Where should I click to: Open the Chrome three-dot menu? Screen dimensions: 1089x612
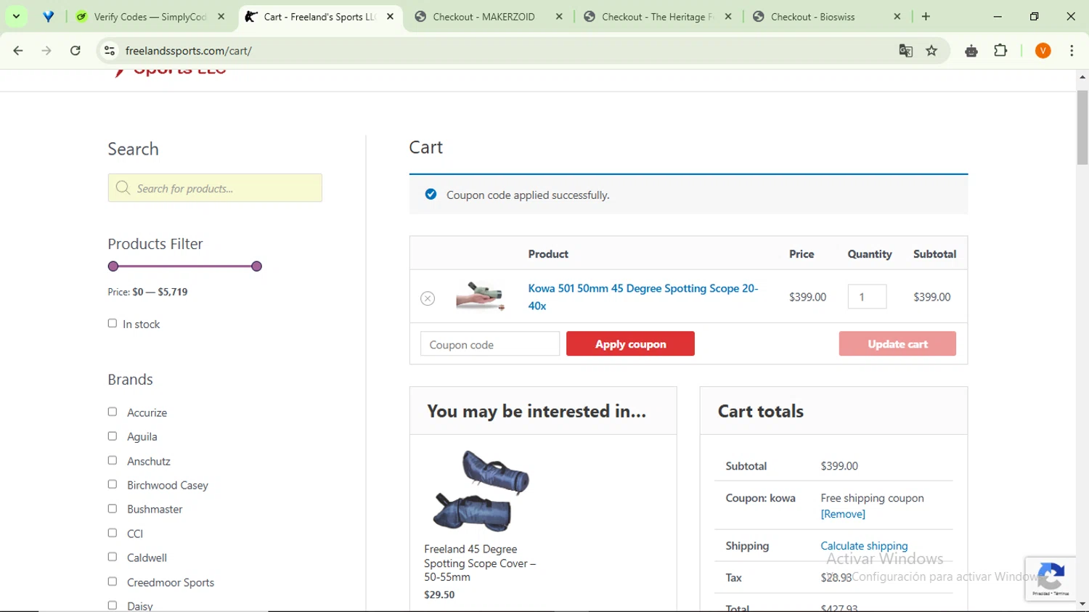1072,51
